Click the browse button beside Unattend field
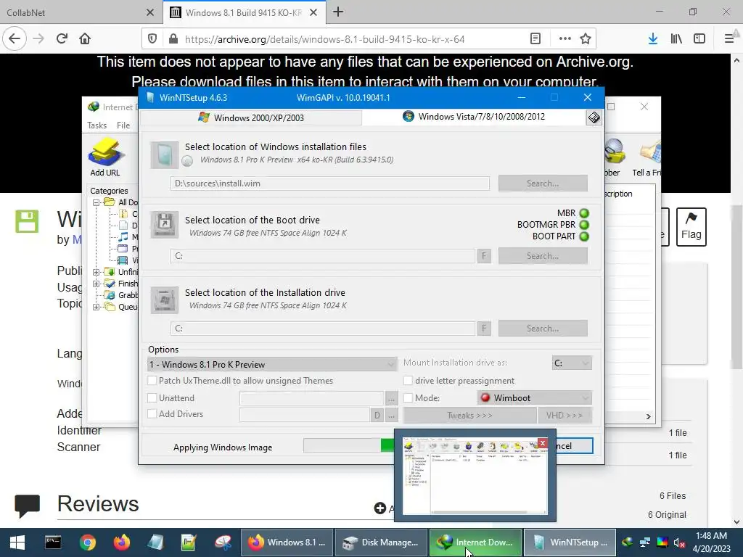Screen dimensions: 743x557 tap(391, 398)
